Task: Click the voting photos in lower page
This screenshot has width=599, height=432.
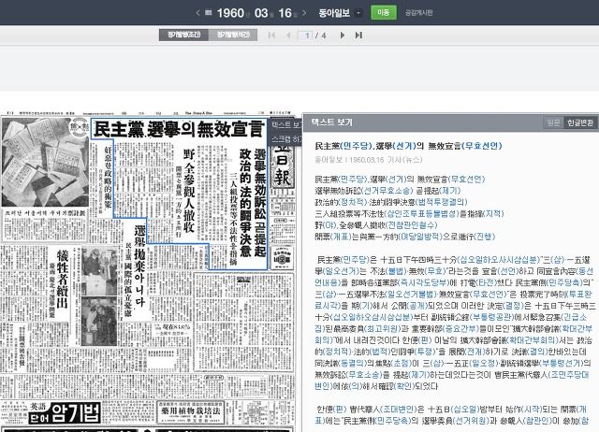Action: (x=99, y=296)
